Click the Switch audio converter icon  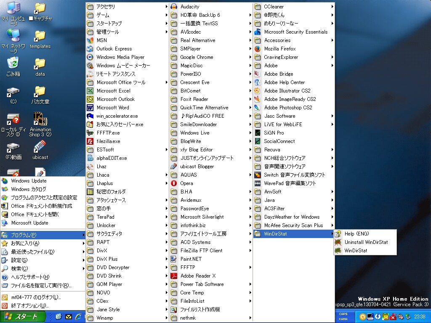pyautogui.click(x=257, y=175)
